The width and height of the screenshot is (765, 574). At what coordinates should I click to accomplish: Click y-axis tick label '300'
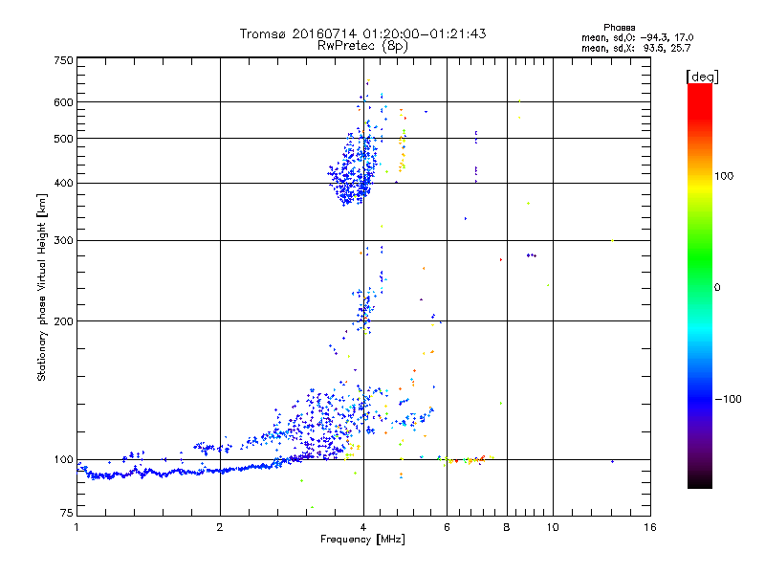coord(63,241)
